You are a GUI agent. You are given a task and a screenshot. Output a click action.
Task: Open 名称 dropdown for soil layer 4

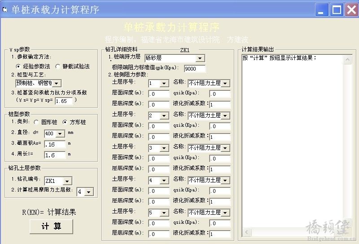pyautogui.click(x=225, y=180)
